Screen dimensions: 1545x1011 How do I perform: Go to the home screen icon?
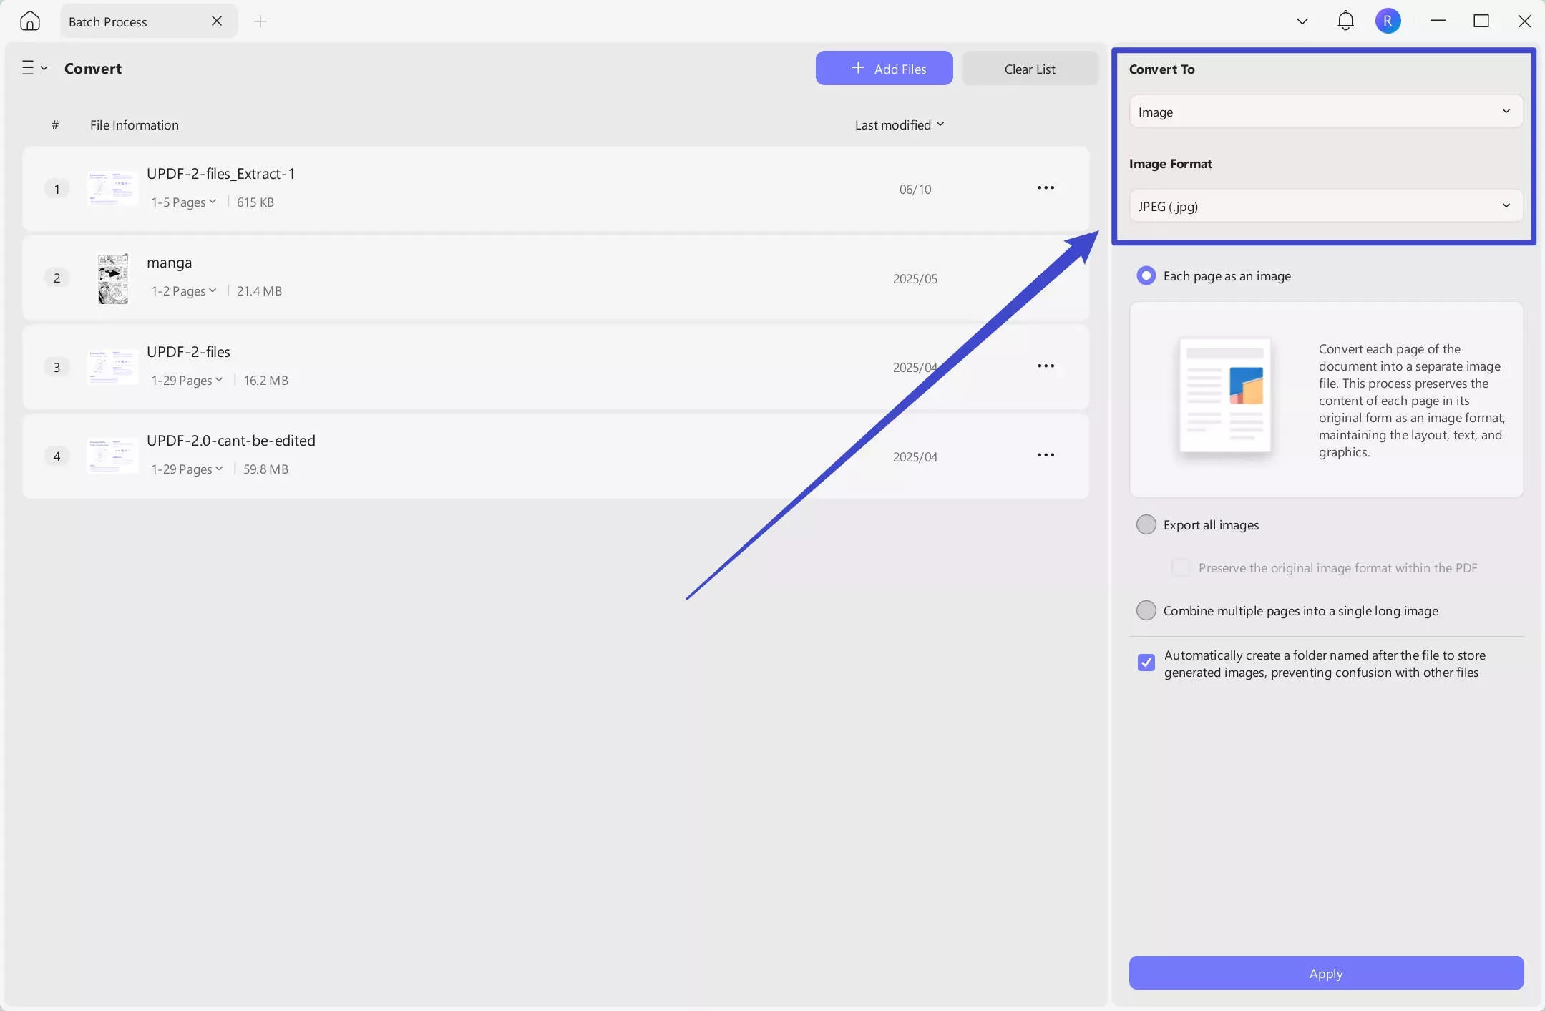[x=29, y=21]
